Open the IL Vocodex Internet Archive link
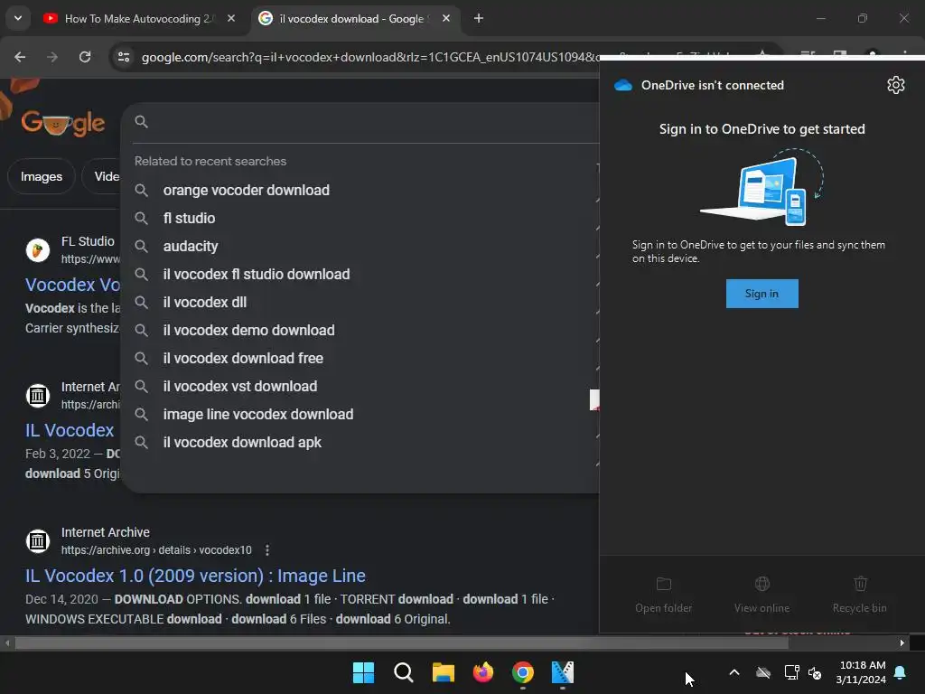Viewport: 925px width, 694px height. pyautogui.click(x=70, y=430)
